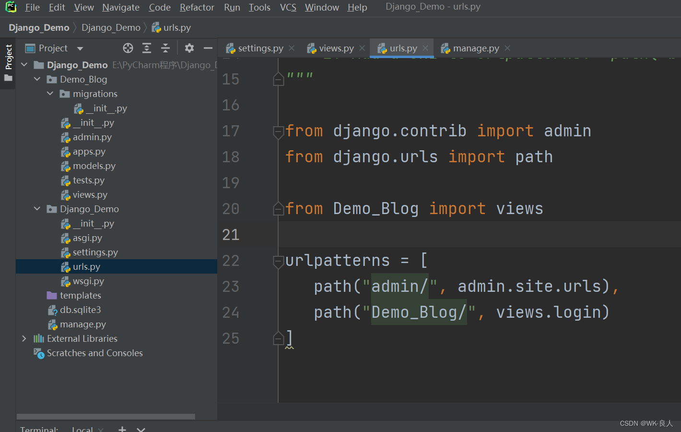Open the Navigate menu
This screenshot has height=432, width=681.
[x=121, y=7]
